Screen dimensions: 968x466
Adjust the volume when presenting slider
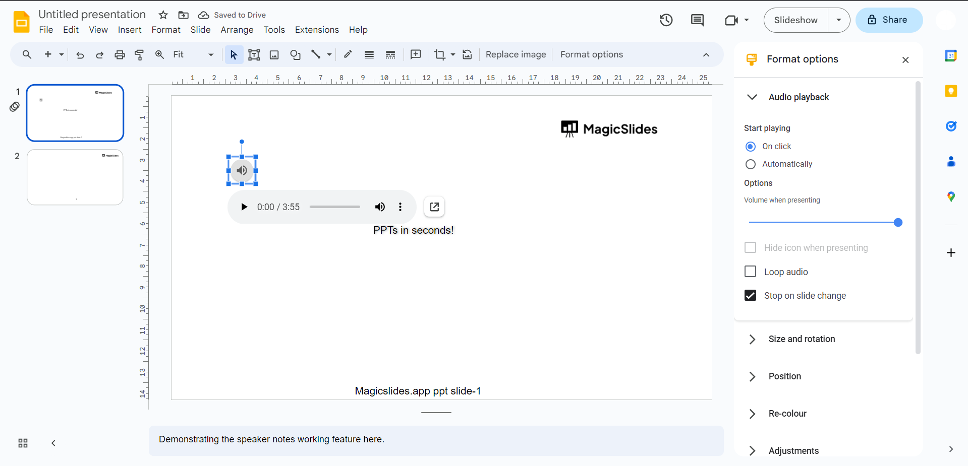897,223
